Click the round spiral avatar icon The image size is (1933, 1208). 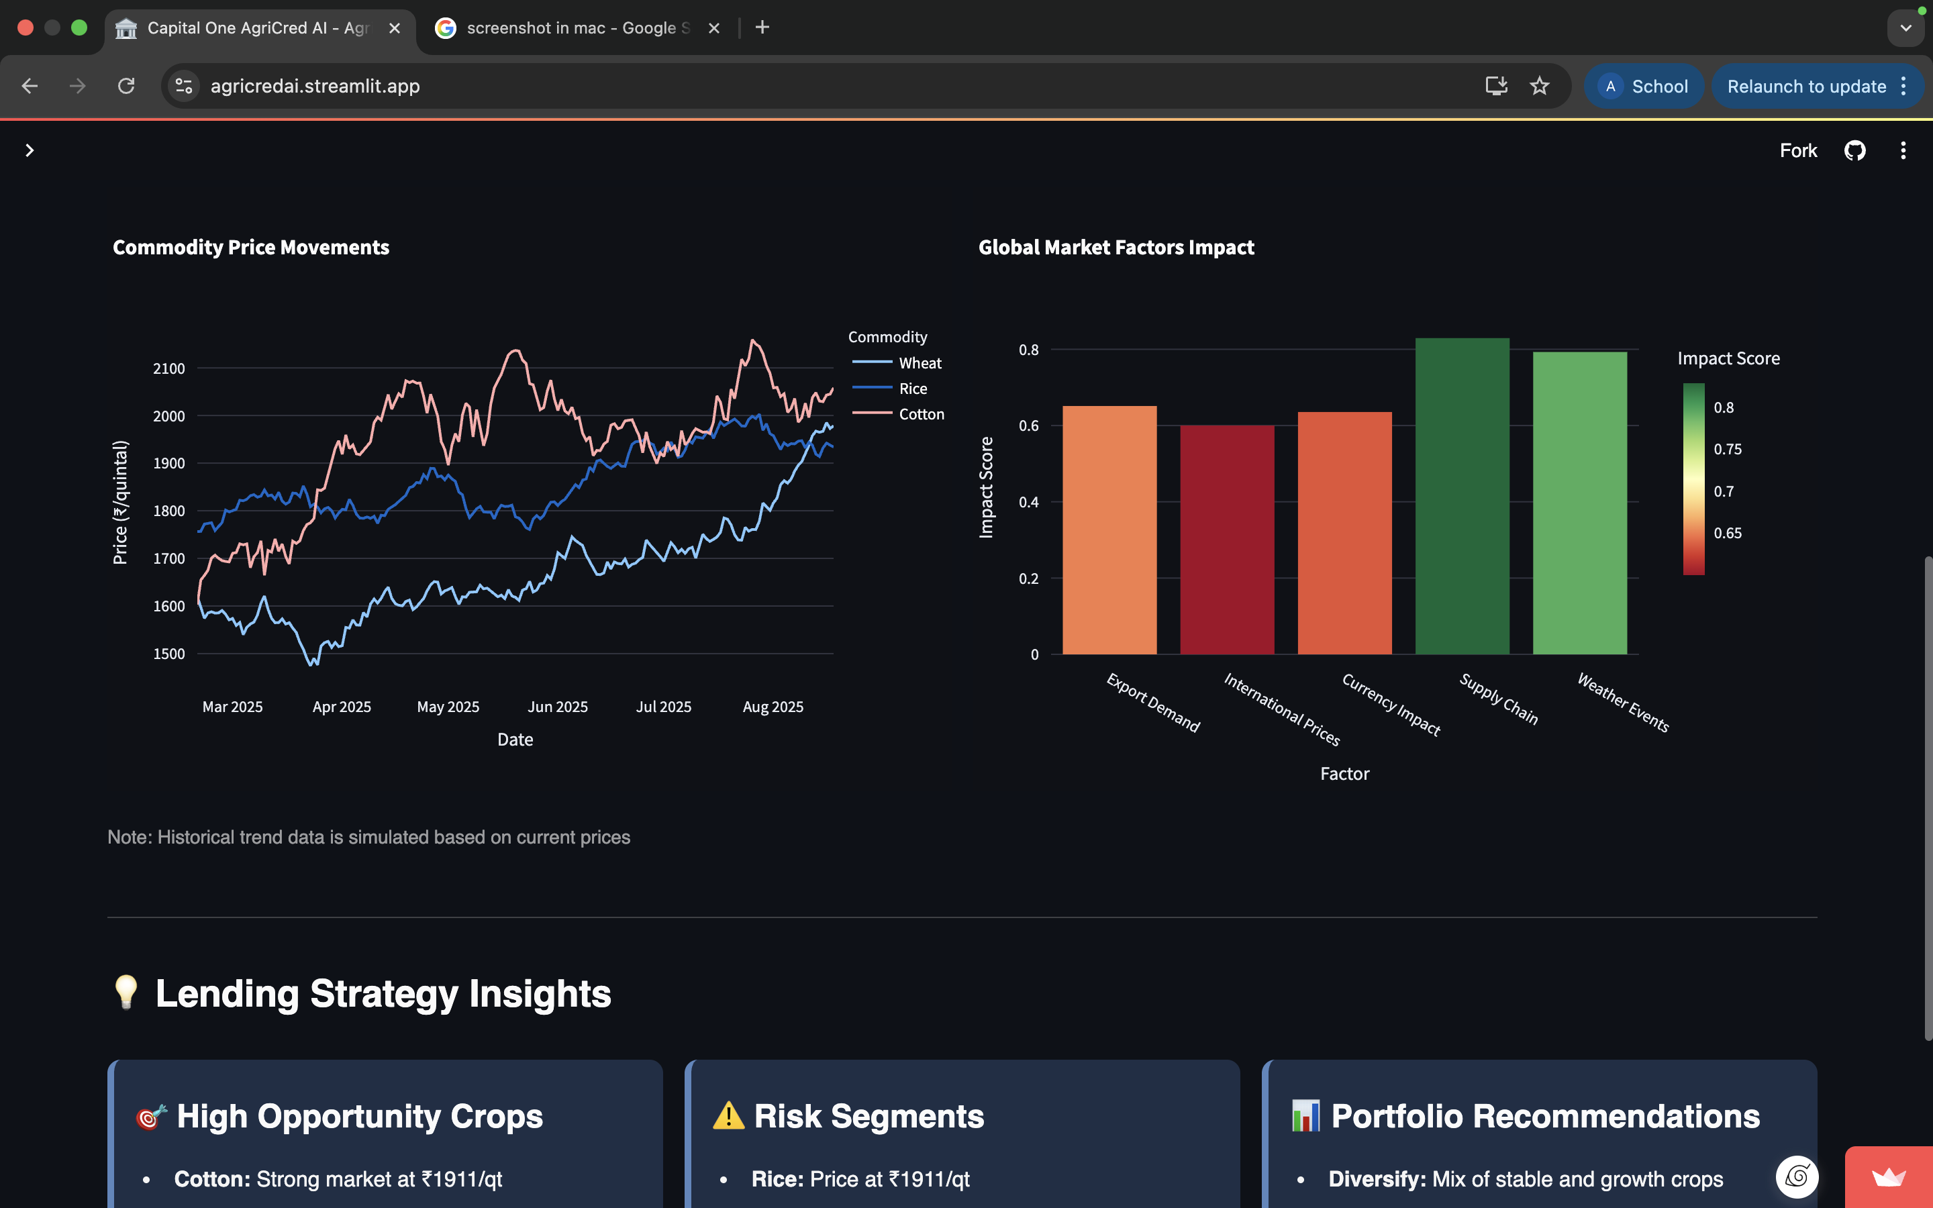pyautogui.click(x=1796, y=1176)
